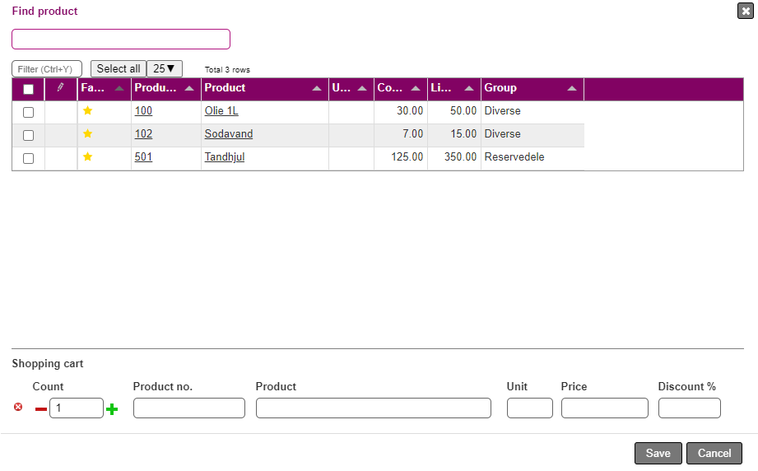This screenshot has width=758, height=471.
Task: Click the favorite star for Olie 1L
Action: coord(88,110)
